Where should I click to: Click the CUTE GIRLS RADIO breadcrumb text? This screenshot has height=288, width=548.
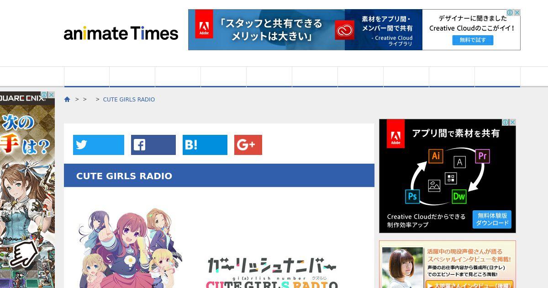129,99
